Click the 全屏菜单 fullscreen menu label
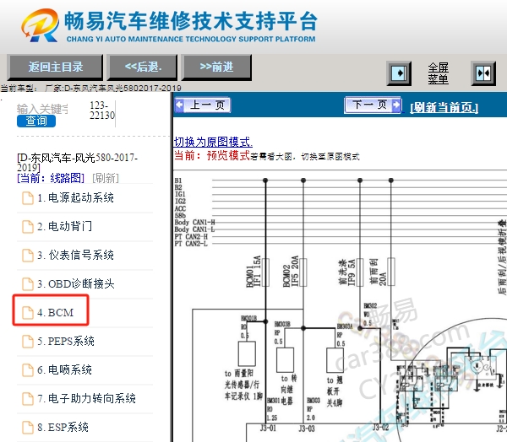This screenshot has width=507, height=442. click(438, 73)
